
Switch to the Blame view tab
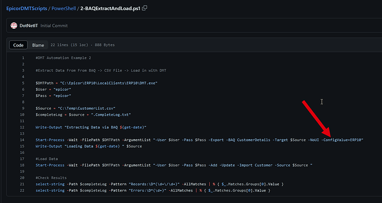pyautogui.click(x=38, y=45)
